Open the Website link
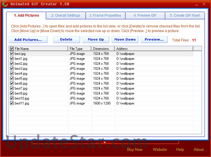211x157 pixels. click(x=160, y=149)
